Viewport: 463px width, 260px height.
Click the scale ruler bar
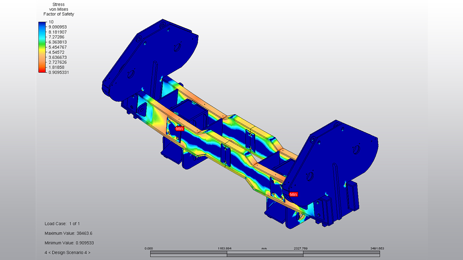265,254
